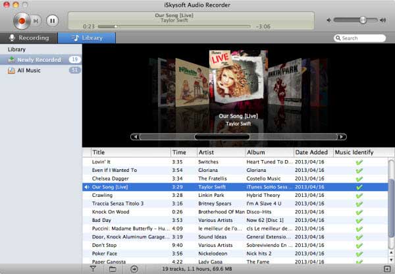Select the Door, Knock Aluminum Garage track

click(235, 236)
